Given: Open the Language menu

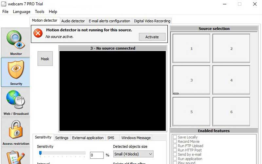Looking at the screenshot, I should [22, 11].
